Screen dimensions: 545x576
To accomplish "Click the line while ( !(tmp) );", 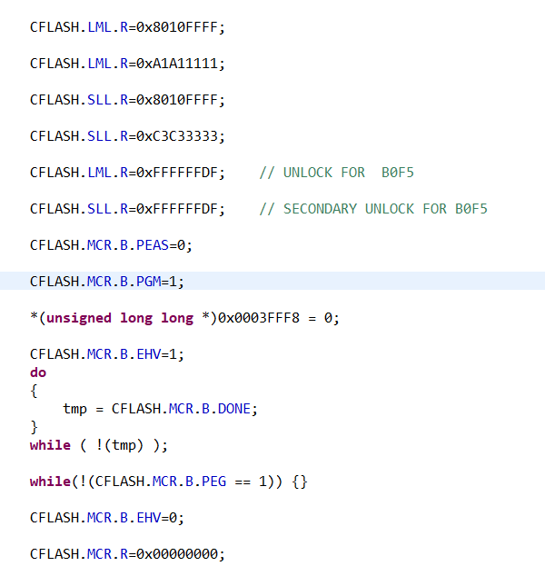I will [x=99, y=445].
